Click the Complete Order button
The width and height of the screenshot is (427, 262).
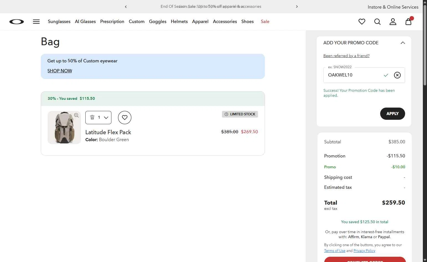click(365, 260)
